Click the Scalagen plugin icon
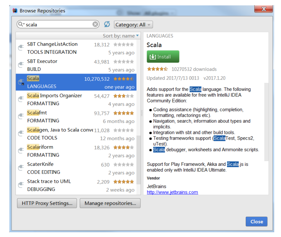Image resolution: width=281 pixels, height=237 pixels. pyautogui.click(x=21, y=133)
